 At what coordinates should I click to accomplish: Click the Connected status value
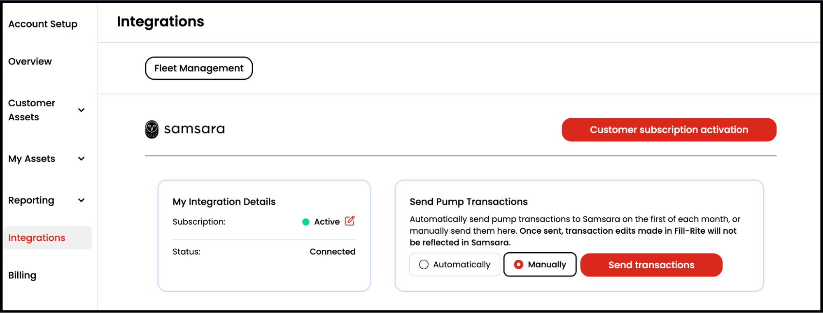point(332,251)
